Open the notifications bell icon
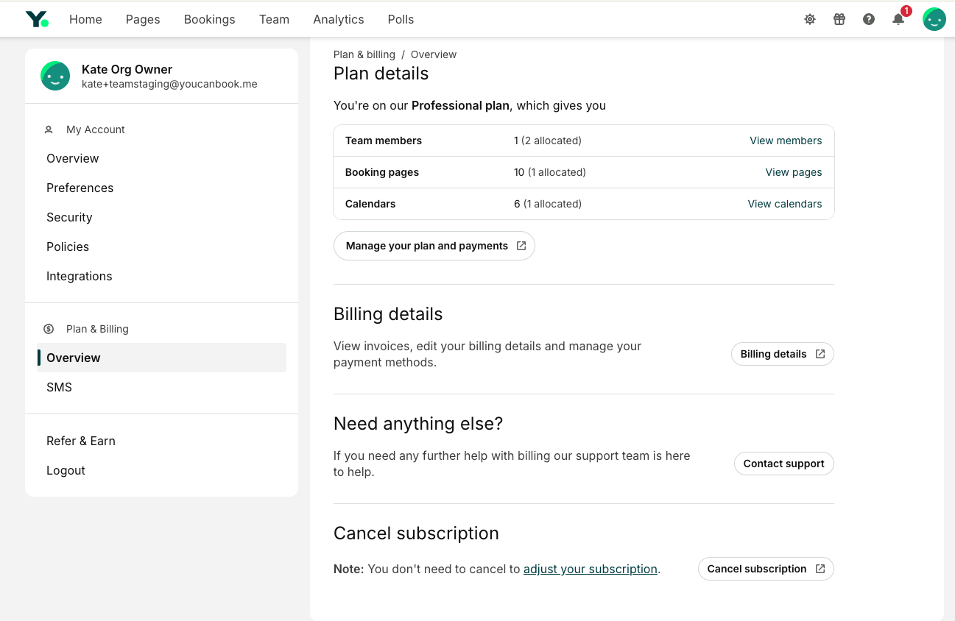The image size is (955, 621). (x=898, y=19)
